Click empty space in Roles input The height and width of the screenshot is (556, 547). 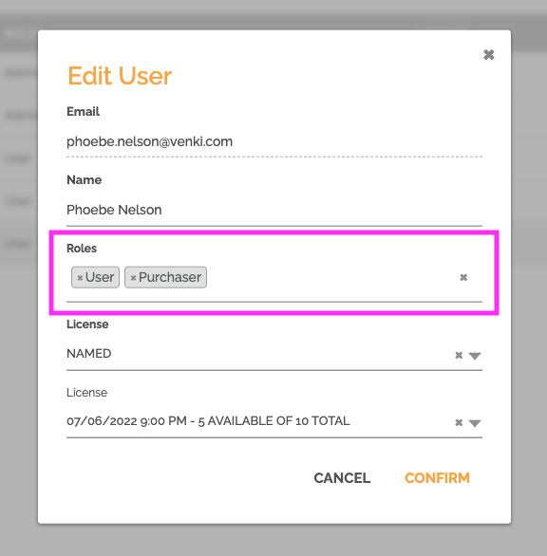point(330,277)
